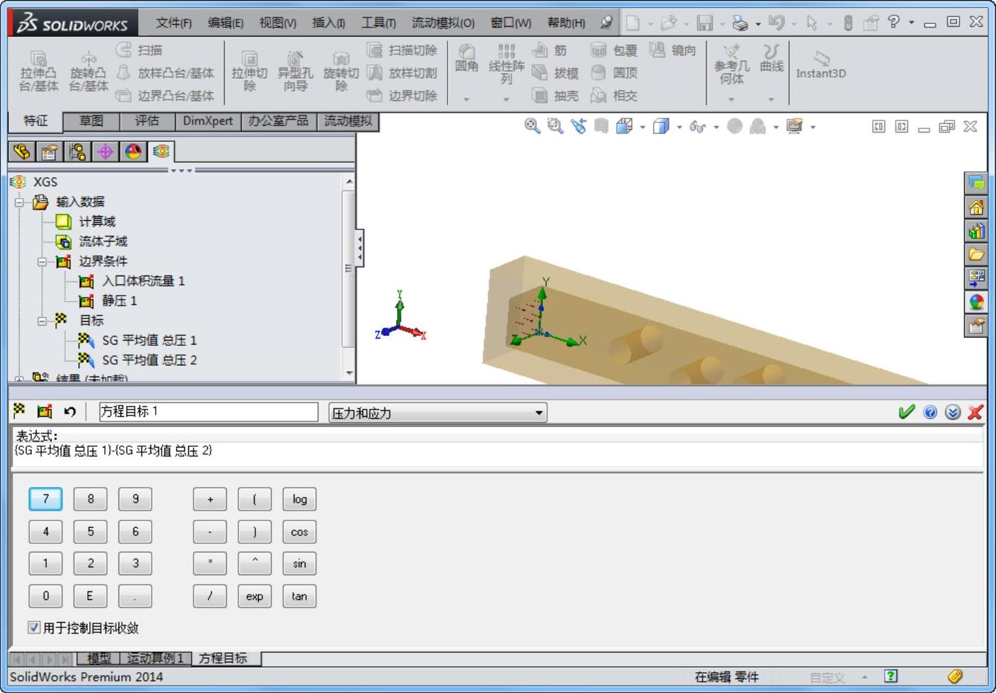Open the appearance color ball in right task pane
The height and width of the screenshot is (693, 996).
[x=976, y=302]
